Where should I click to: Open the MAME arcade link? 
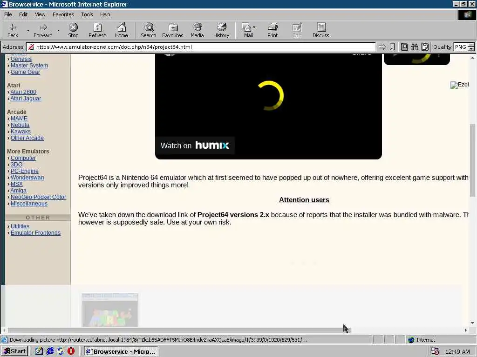tap(19, 119)
